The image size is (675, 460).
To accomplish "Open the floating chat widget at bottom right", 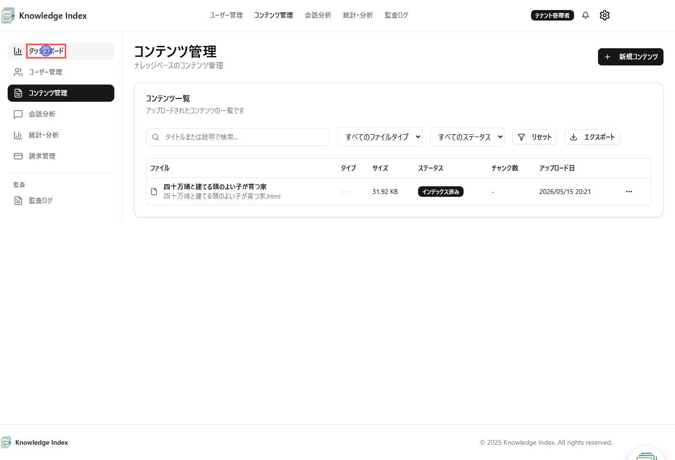I will click(x=646, y=455).
